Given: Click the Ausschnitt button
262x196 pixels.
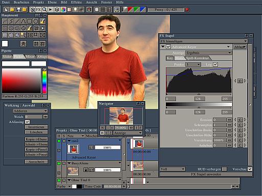Looking at the screenshot, I should coord(36,162).
